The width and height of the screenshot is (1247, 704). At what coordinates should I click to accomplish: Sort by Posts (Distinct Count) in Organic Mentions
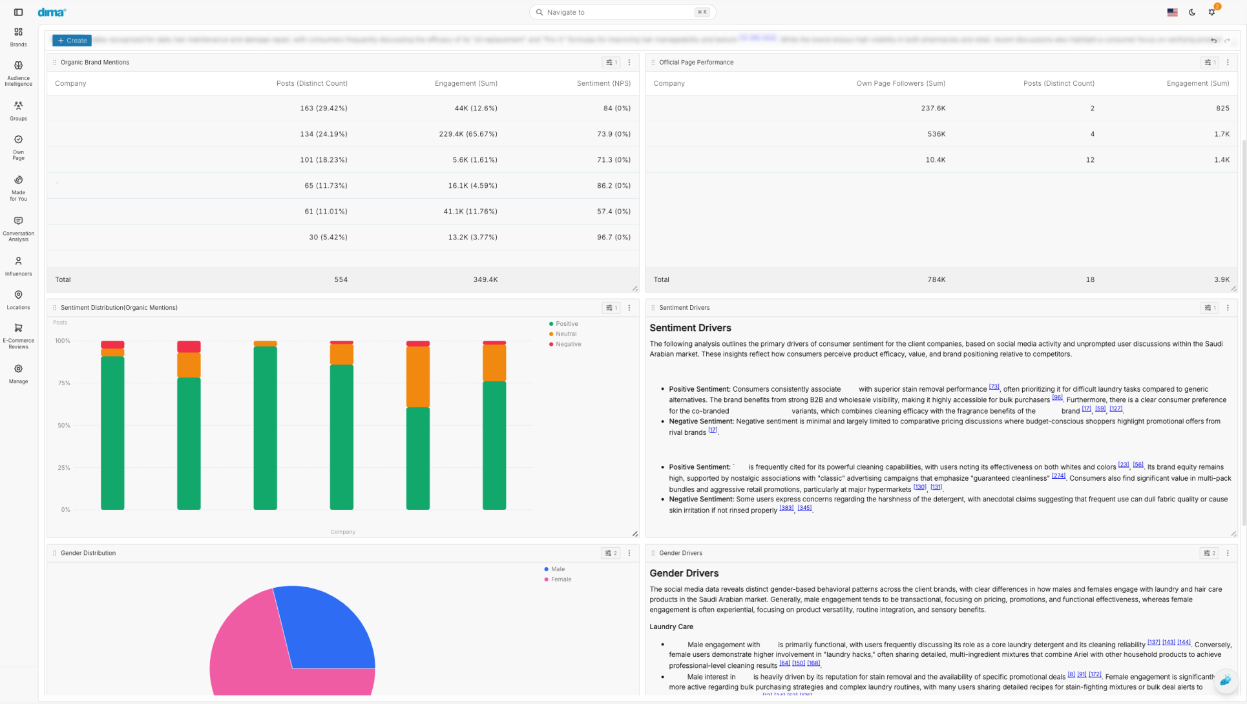click(x=311, y=83)
